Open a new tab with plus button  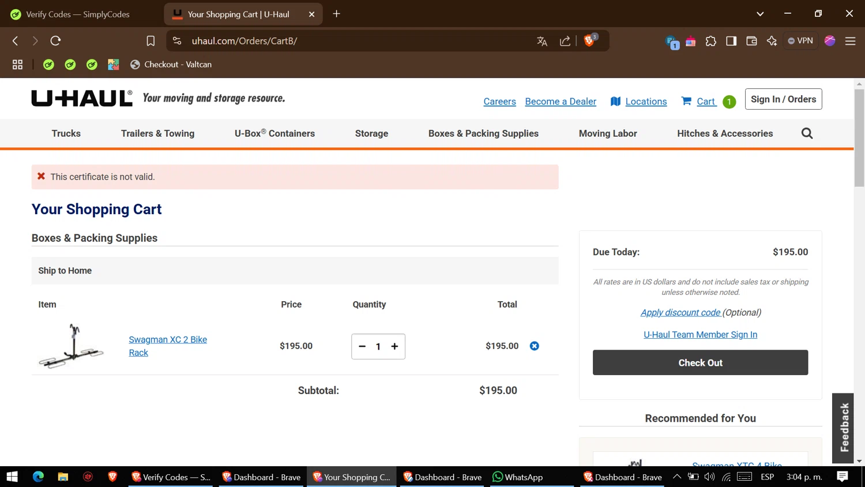click(x=337, y=14)
